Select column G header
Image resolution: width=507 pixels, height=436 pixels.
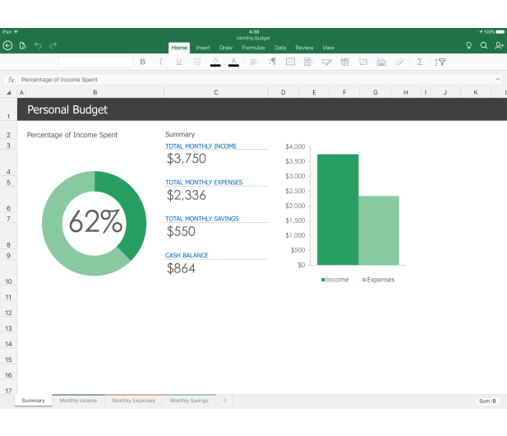(x=376, y=93)
